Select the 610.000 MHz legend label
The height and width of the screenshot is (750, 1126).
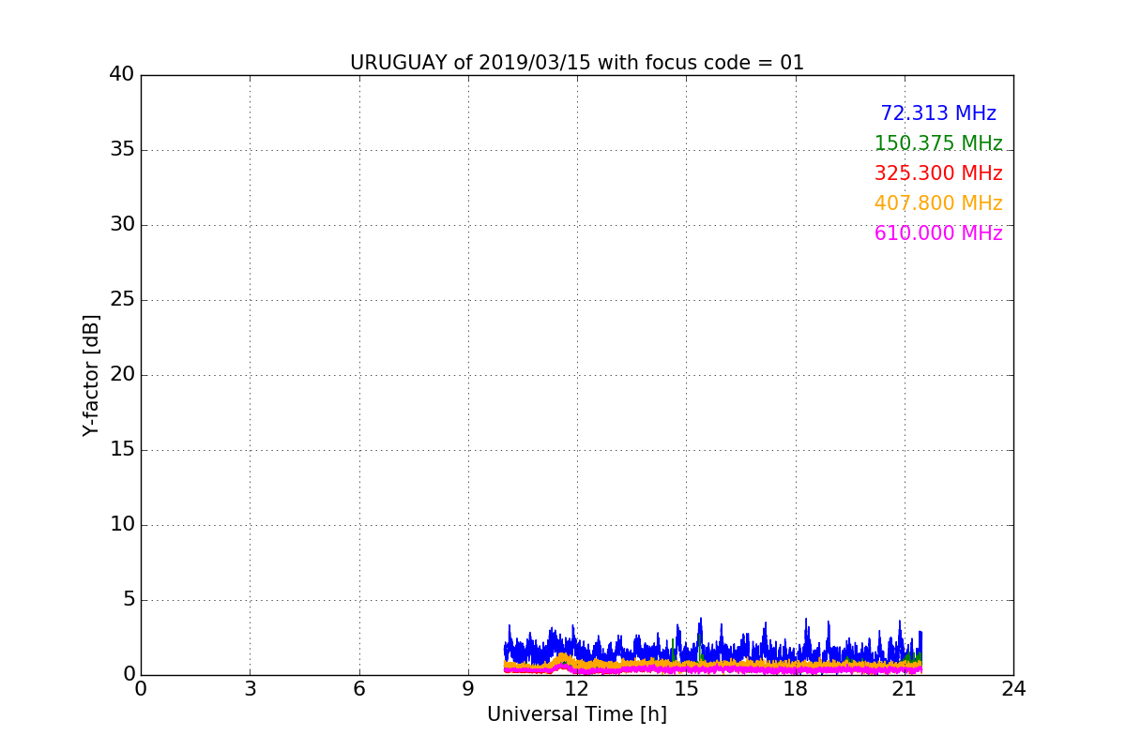[x=938, y=233]
